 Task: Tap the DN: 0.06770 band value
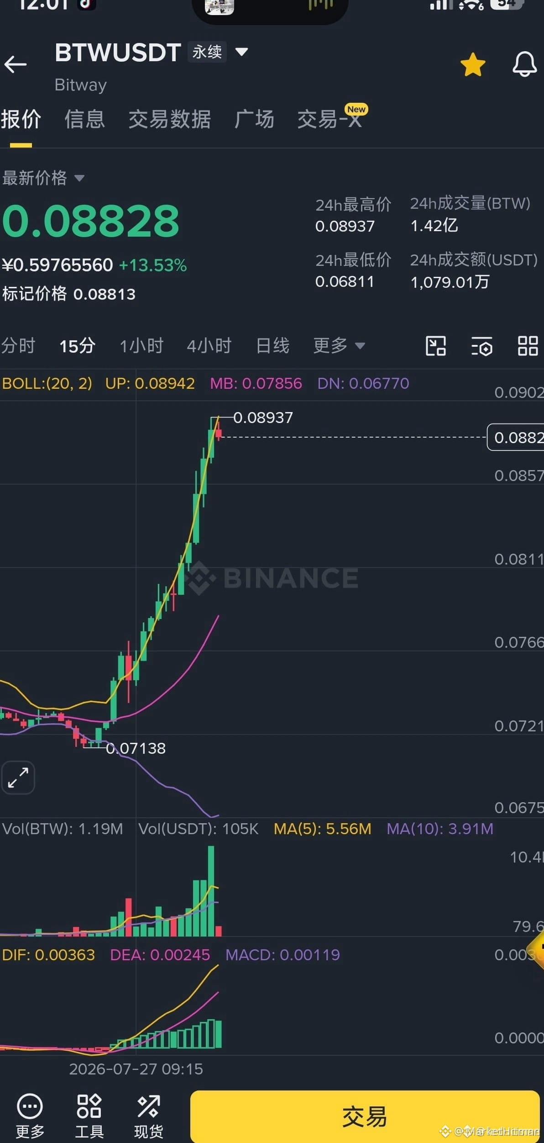(x=363, y=383)
